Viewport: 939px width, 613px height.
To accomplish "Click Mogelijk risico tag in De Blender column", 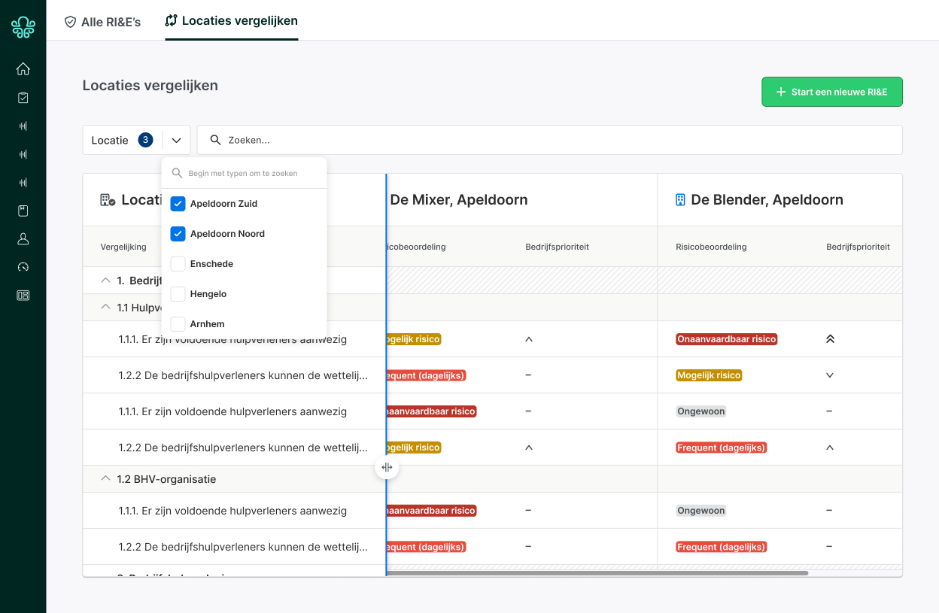I will pyautogui.click(x=709, y=375).
